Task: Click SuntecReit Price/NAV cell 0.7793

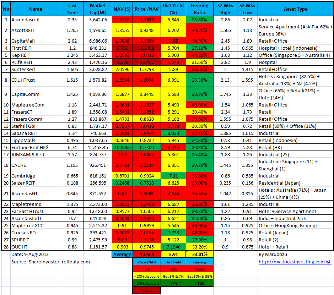Action: coord(146,69)
